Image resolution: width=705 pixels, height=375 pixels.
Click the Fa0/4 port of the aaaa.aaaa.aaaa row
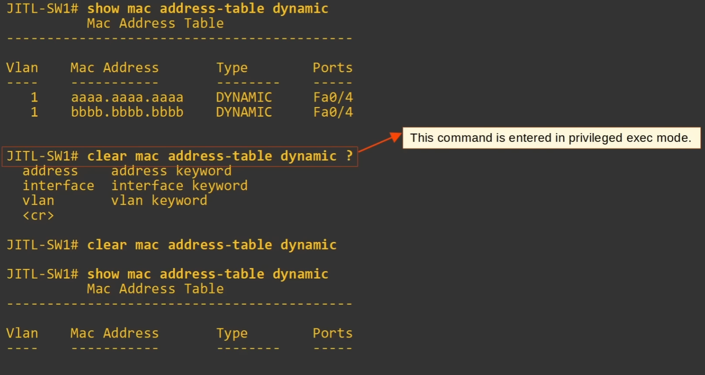tap(333, 97)
